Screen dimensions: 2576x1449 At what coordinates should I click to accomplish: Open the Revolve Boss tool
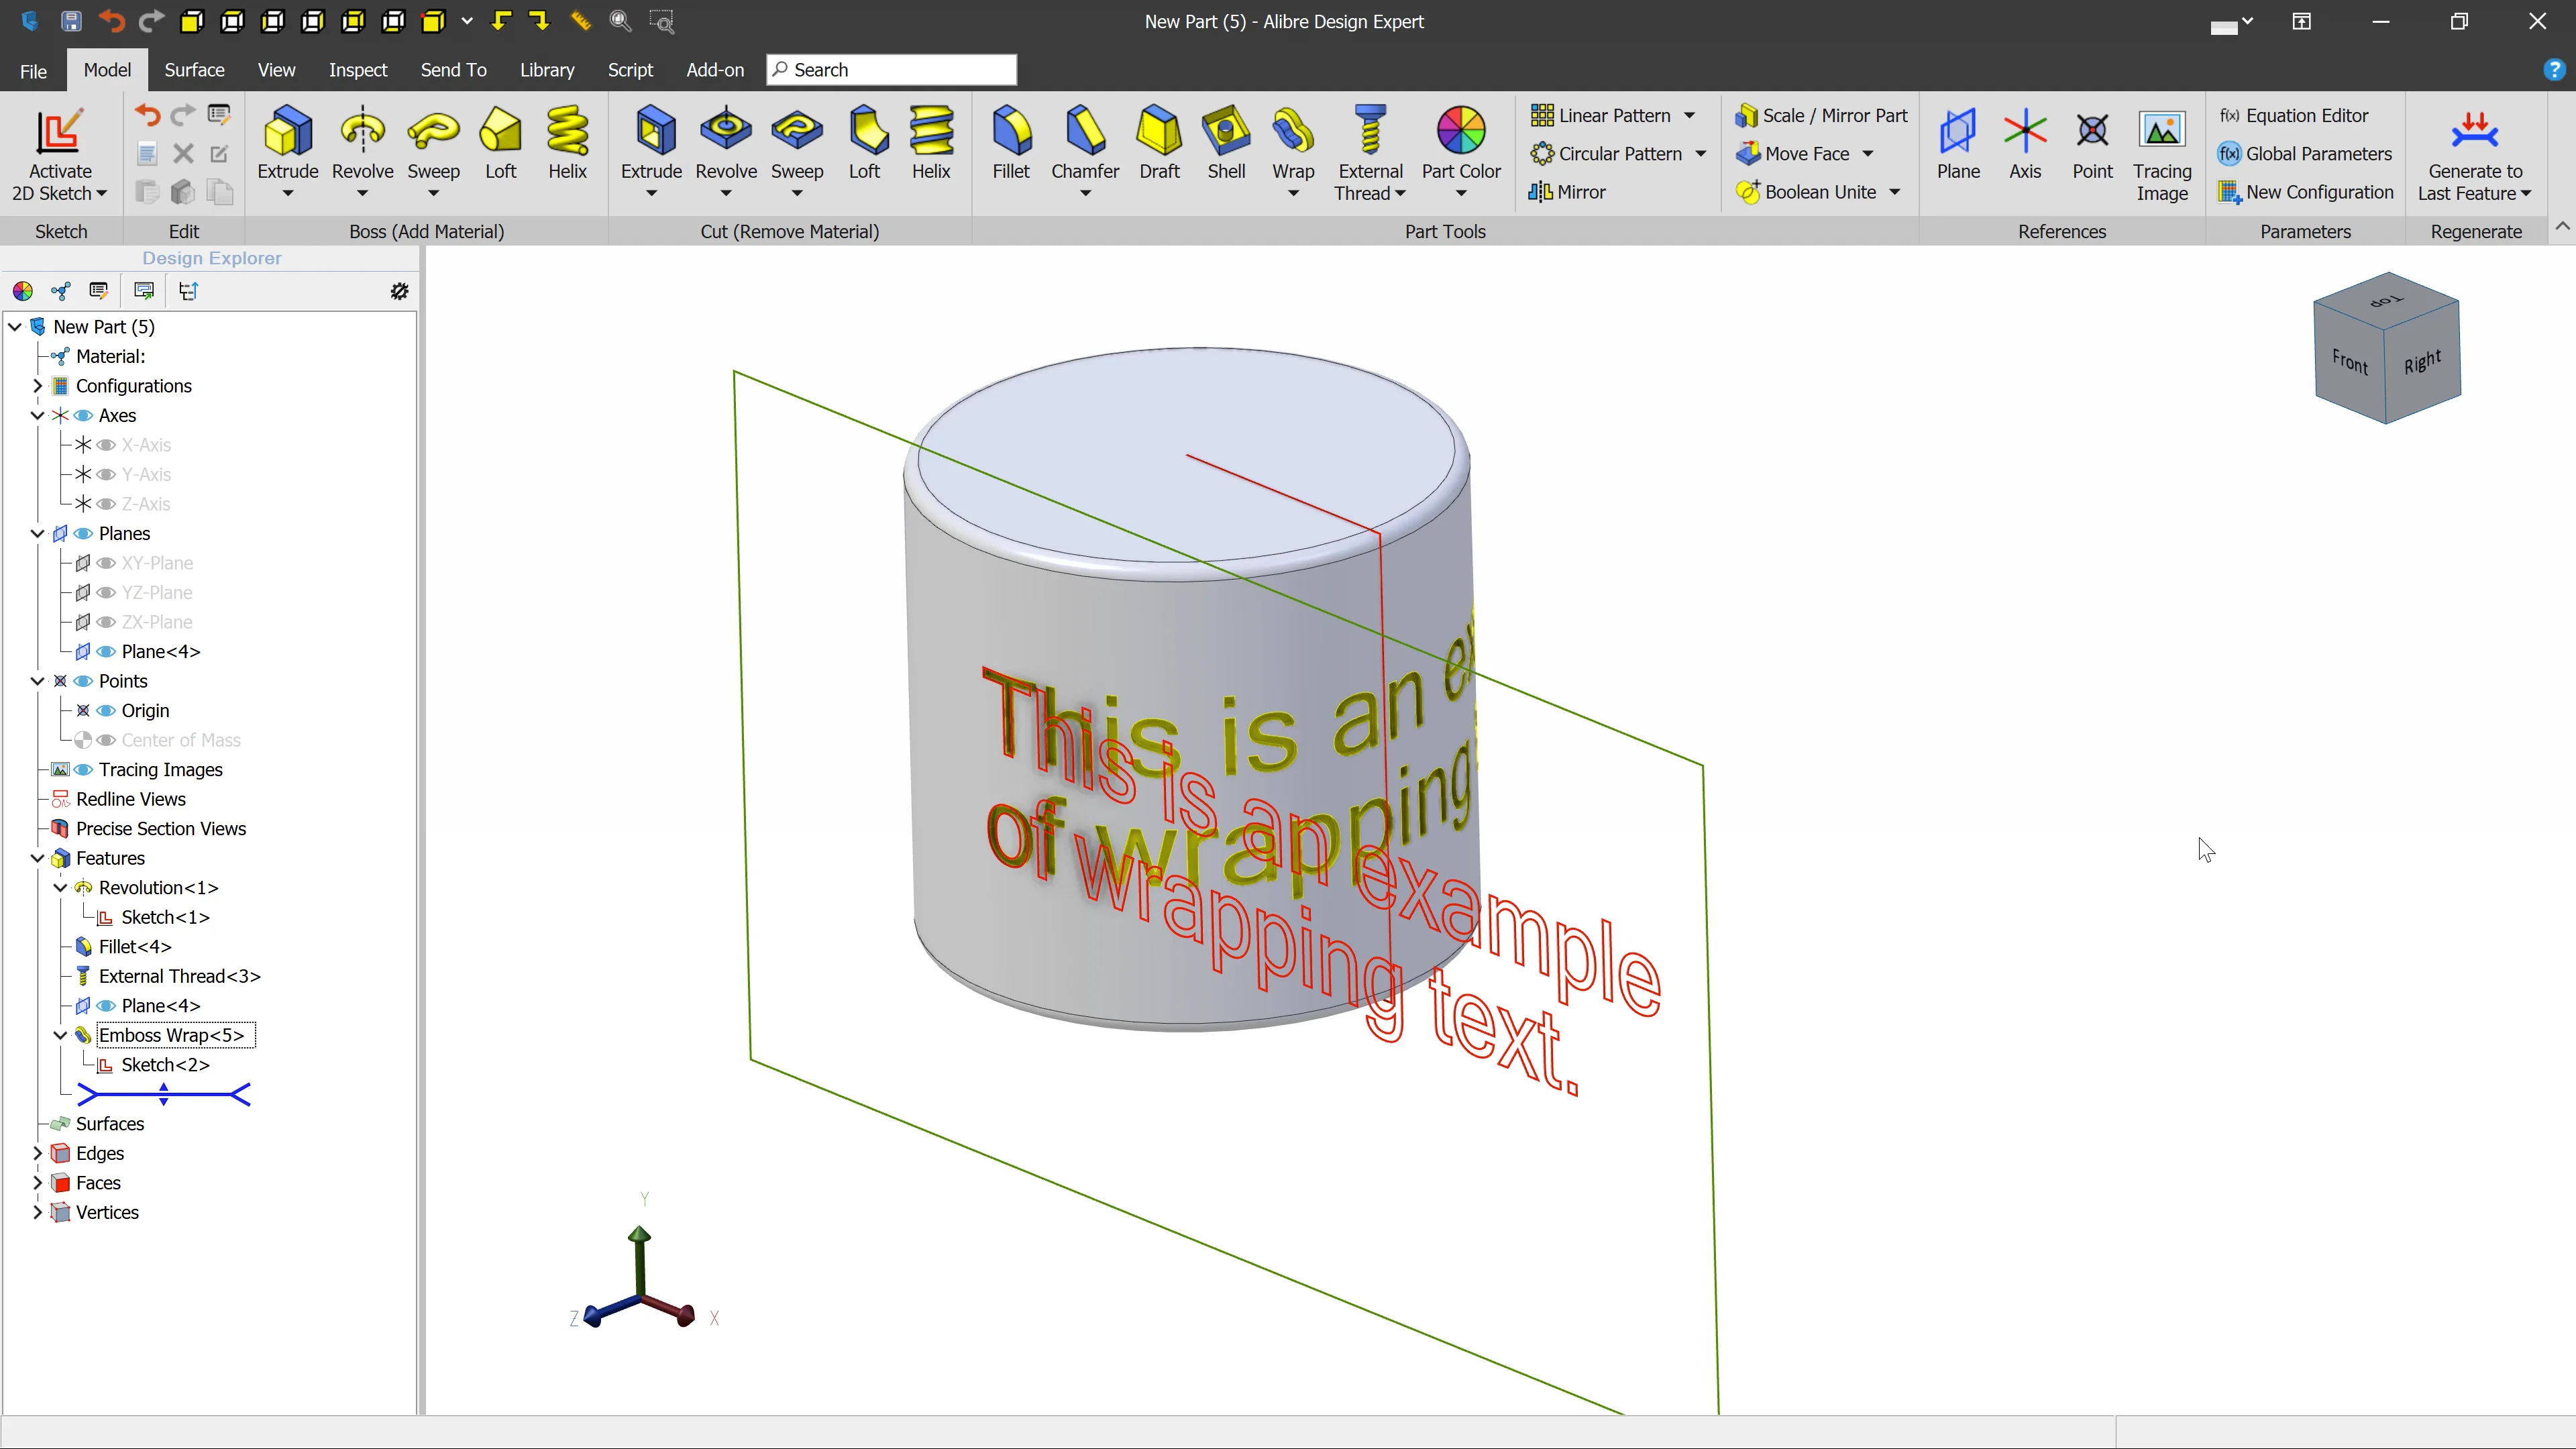click(362, 140)
